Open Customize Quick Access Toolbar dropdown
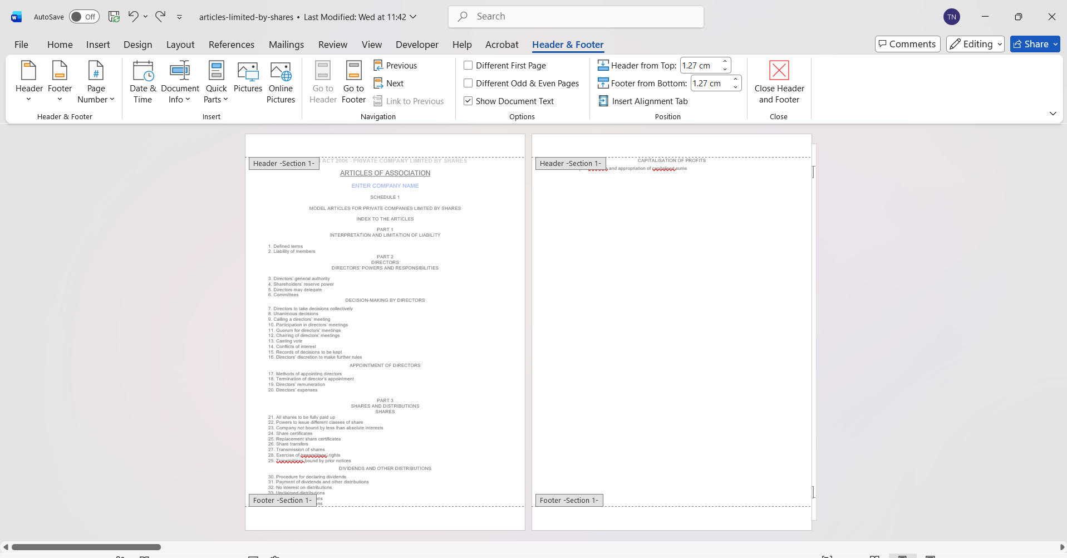The image size is (1067, 558). [x=179, y=17]
